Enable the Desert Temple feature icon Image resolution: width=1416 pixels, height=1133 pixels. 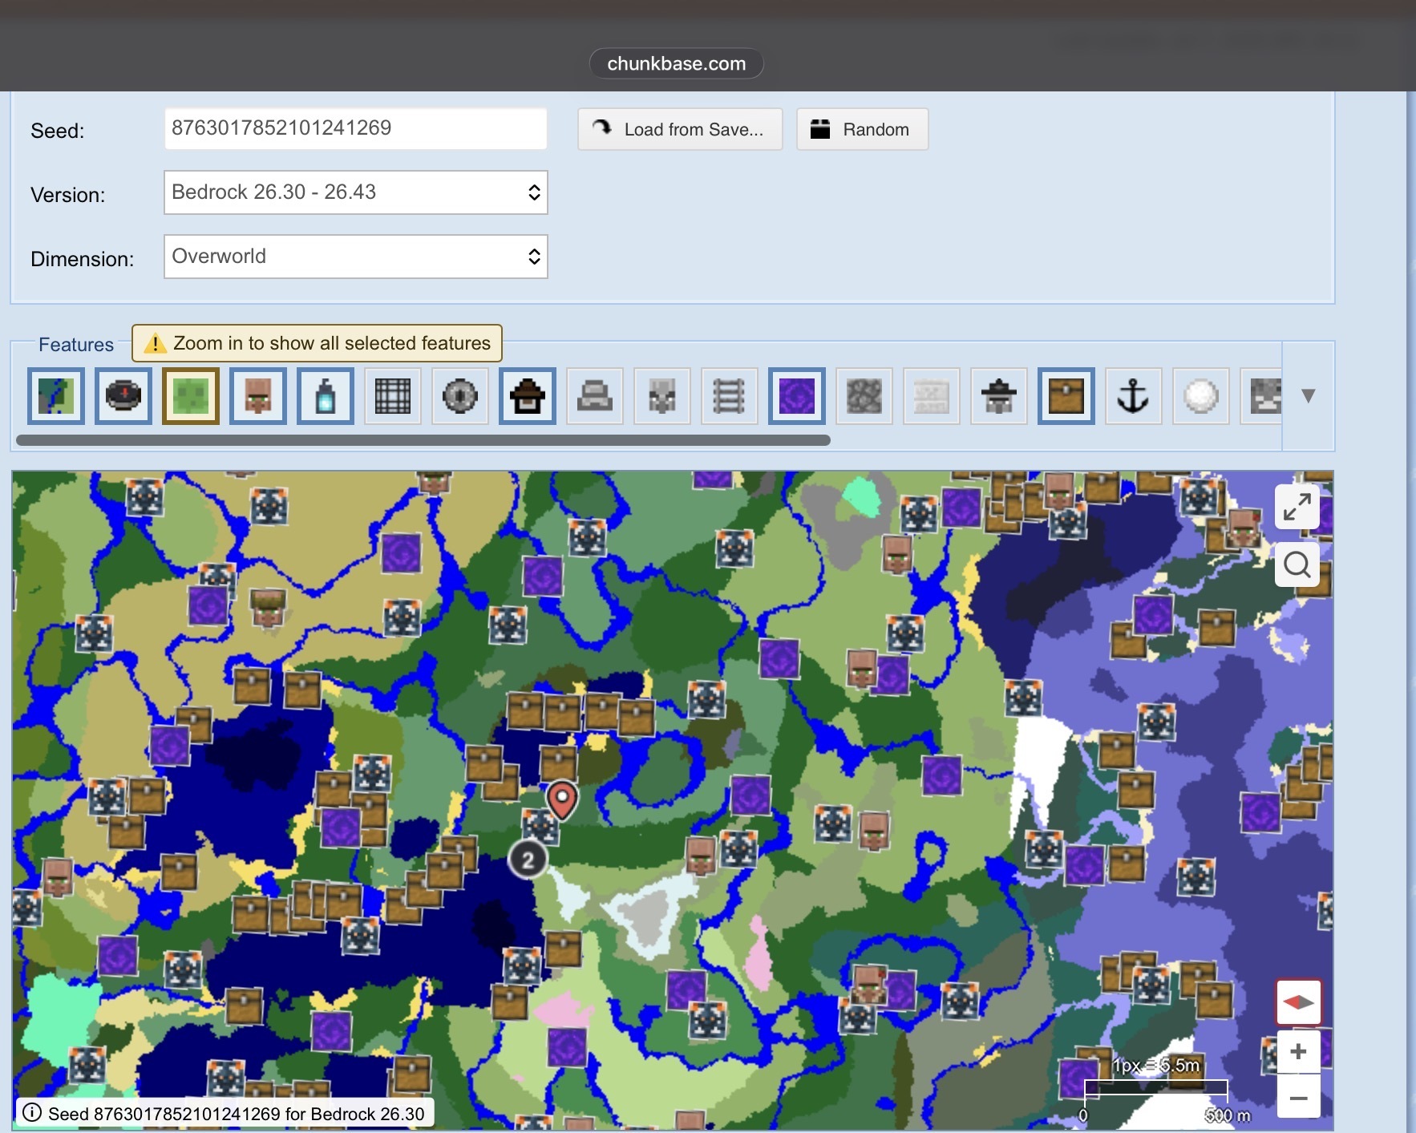pos(595,396)
